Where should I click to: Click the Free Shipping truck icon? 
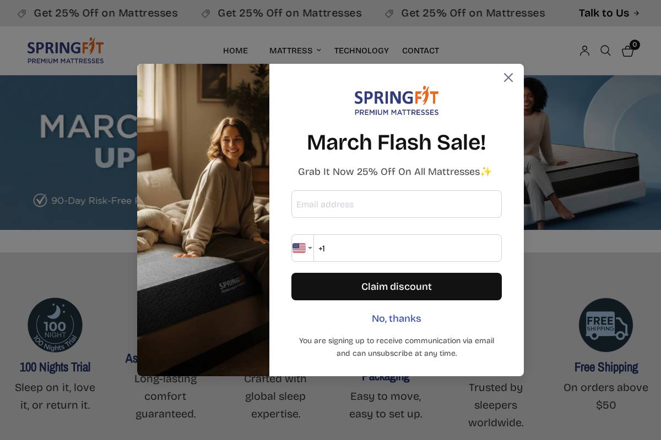pyautogui.click(x=606, y=325)
